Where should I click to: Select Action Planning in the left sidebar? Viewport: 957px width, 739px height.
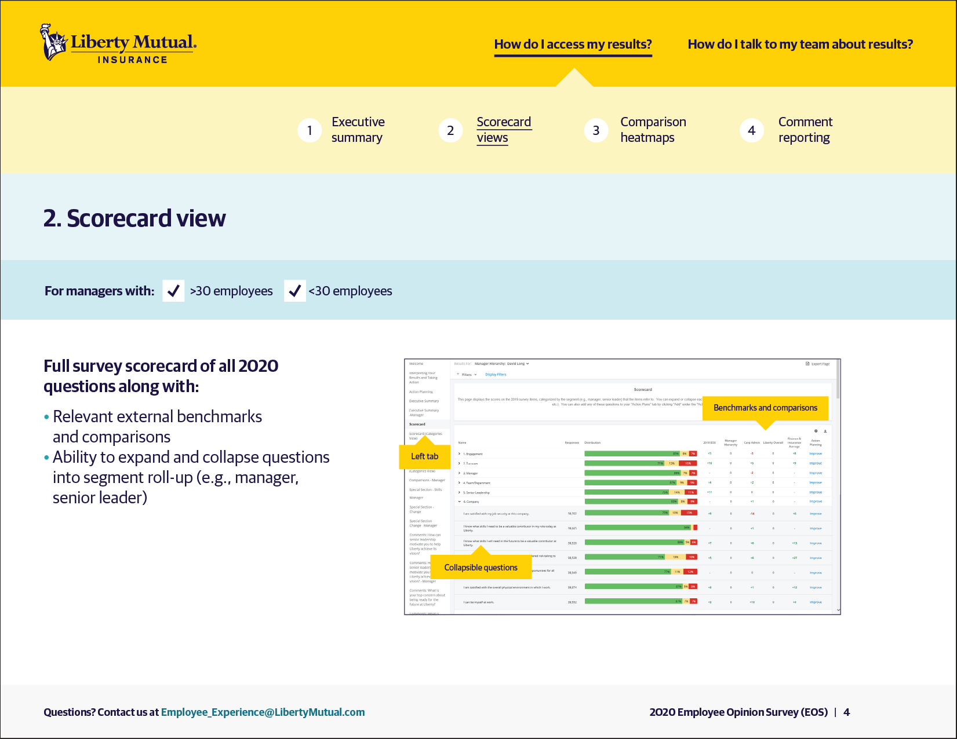[x=421, y=392]
